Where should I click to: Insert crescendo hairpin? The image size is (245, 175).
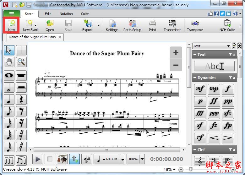[214, 138]
